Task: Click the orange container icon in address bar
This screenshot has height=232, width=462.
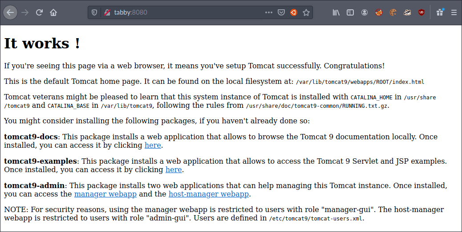Action: pos(294,12)
